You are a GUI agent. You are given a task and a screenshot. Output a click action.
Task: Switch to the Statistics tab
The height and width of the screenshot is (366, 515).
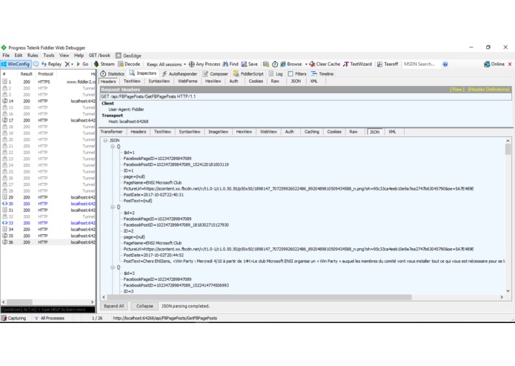[x=113, y=74]
